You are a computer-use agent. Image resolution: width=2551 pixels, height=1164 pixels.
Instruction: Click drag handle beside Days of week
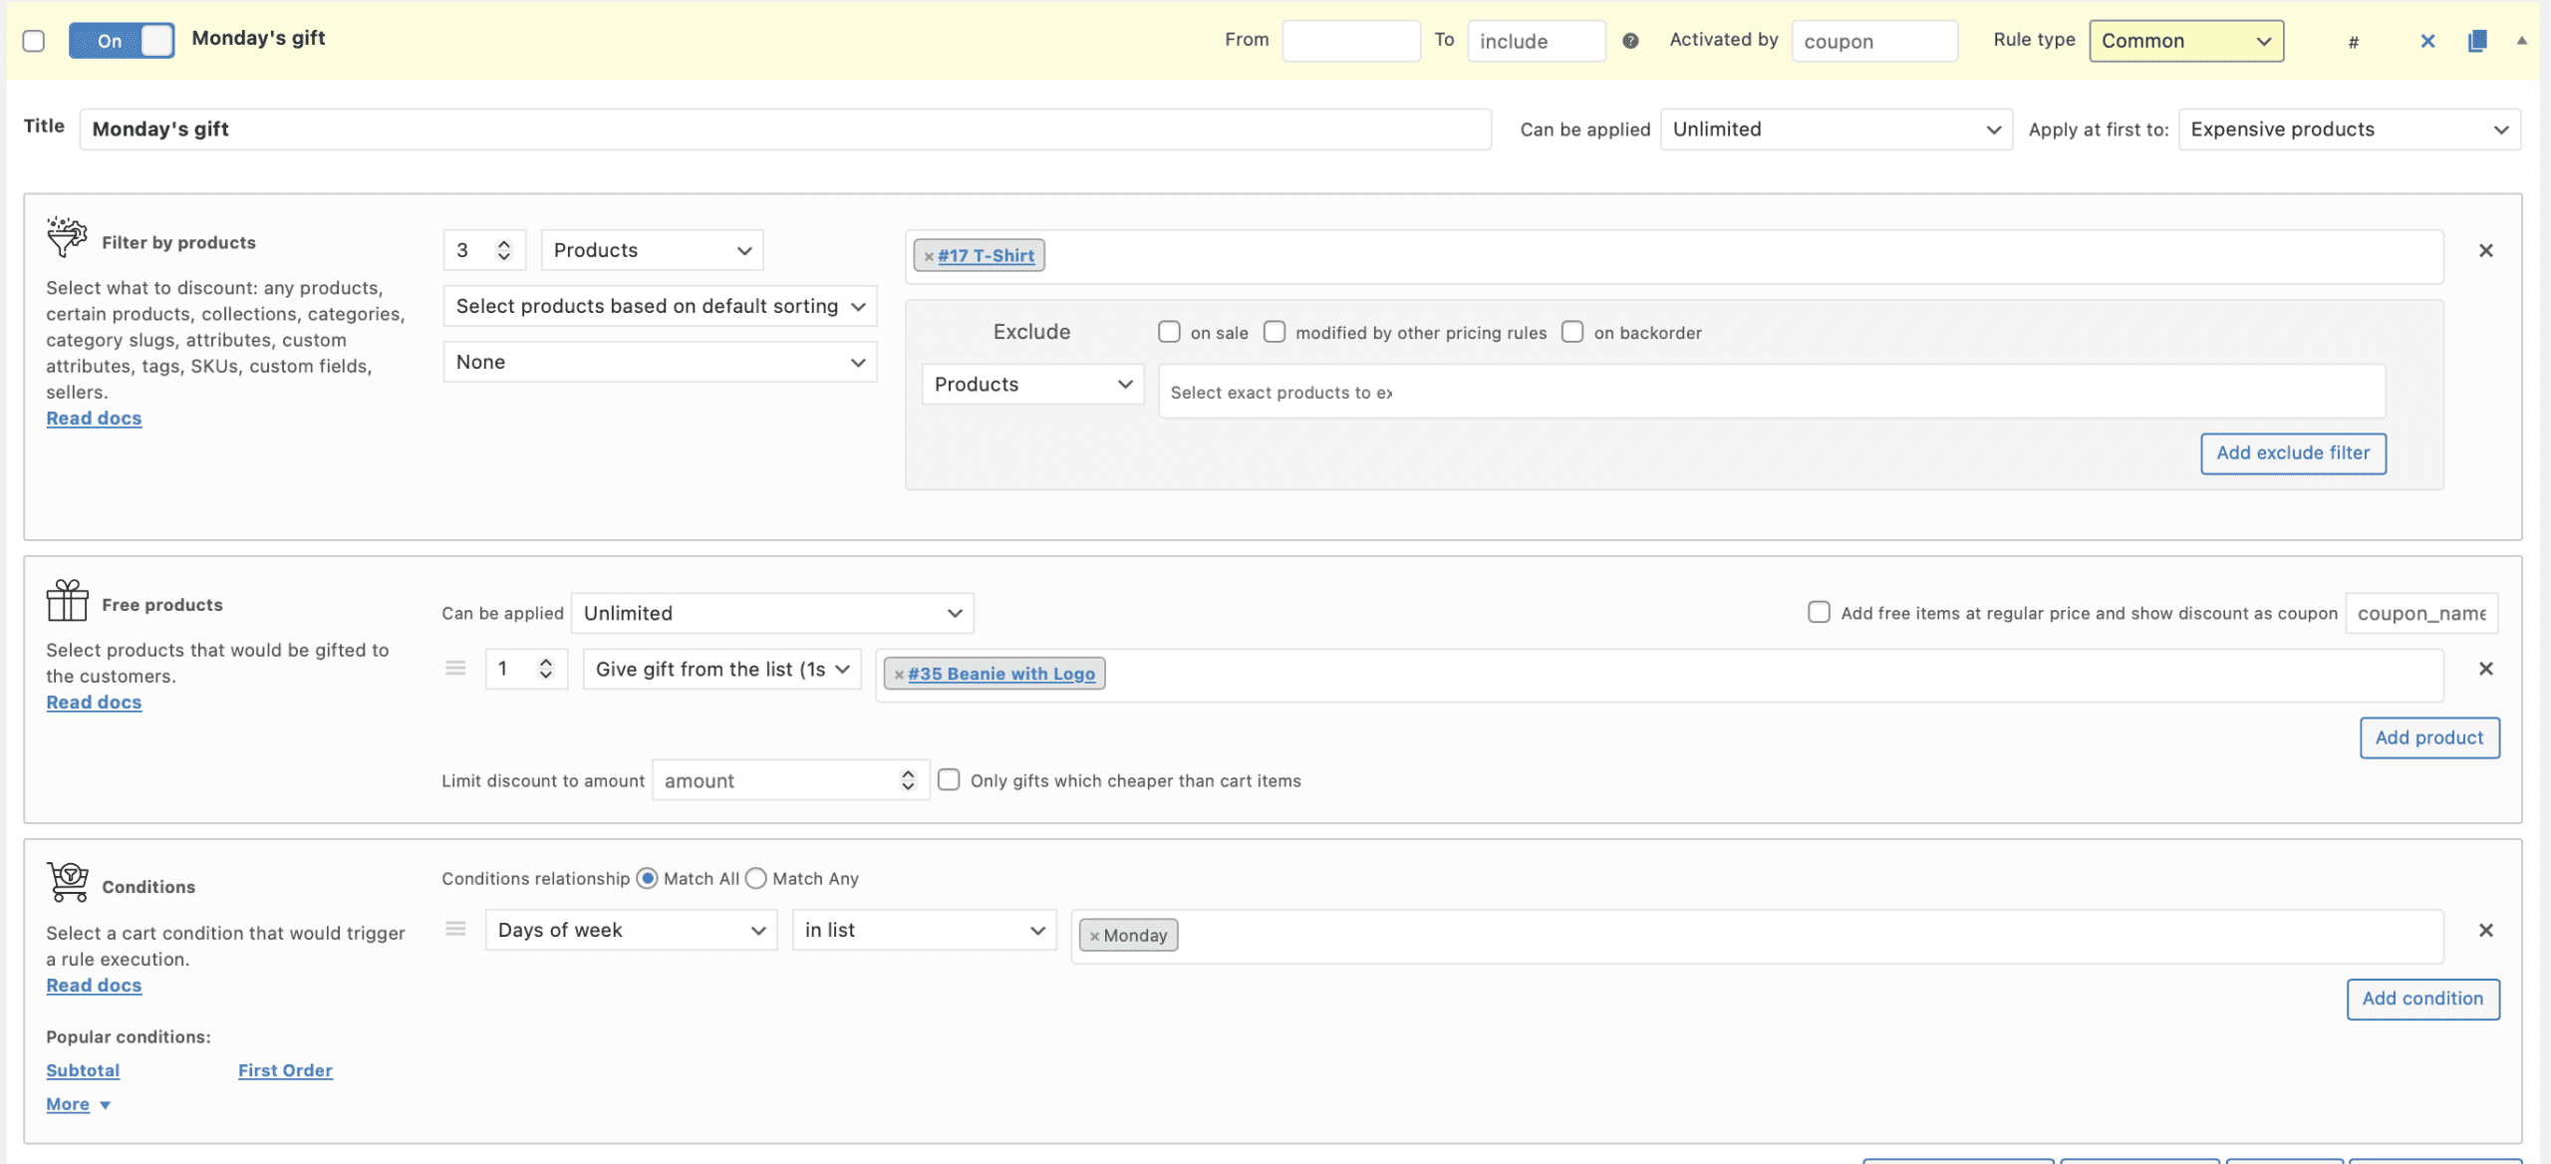pos(455,929)
